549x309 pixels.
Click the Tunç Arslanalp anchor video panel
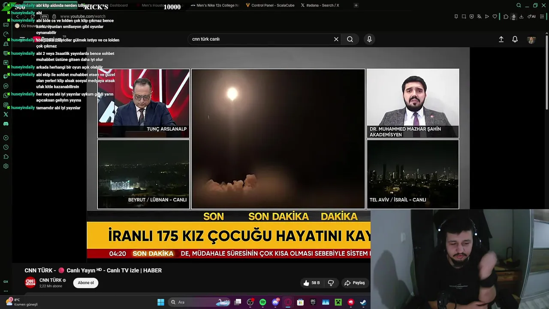click(x=143, y=103)
